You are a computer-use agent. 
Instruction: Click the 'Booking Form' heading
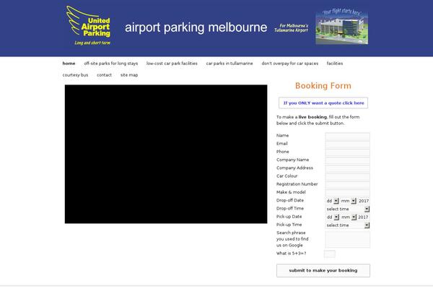coord(323,86)
